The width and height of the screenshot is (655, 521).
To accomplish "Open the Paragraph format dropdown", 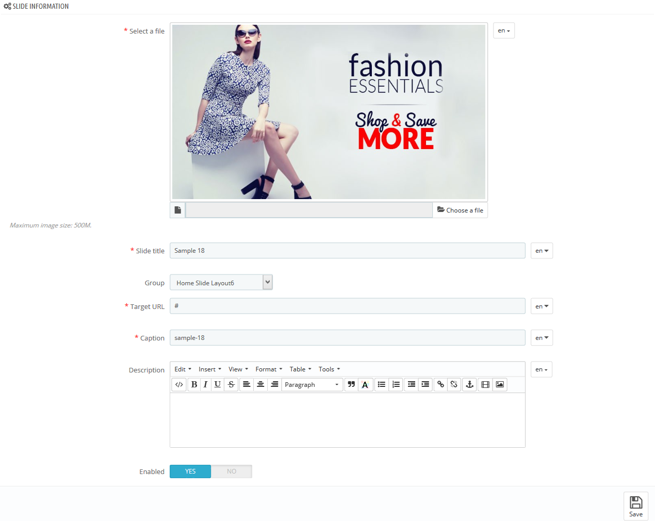I will click(x=312, y=384).
